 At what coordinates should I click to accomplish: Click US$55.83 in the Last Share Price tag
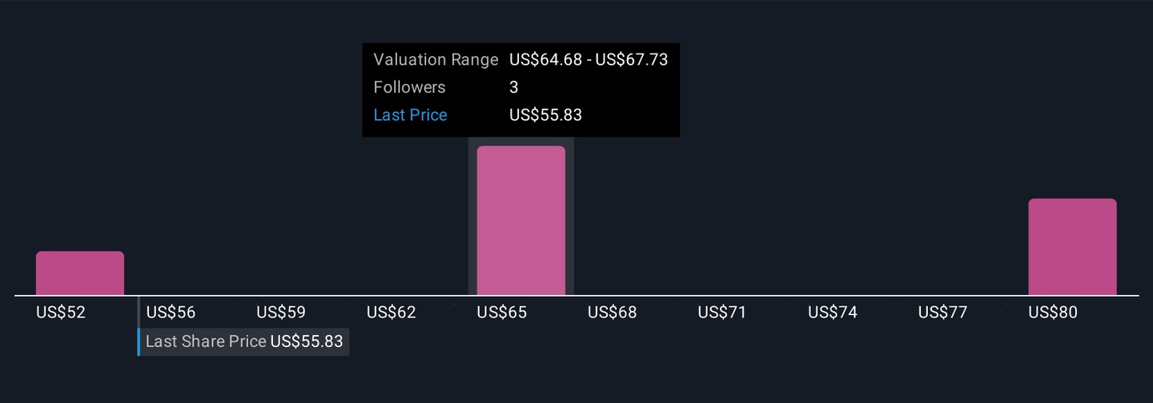[307, 341]
